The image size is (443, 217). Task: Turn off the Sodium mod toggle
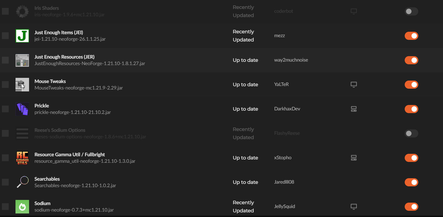coord(411,207)
